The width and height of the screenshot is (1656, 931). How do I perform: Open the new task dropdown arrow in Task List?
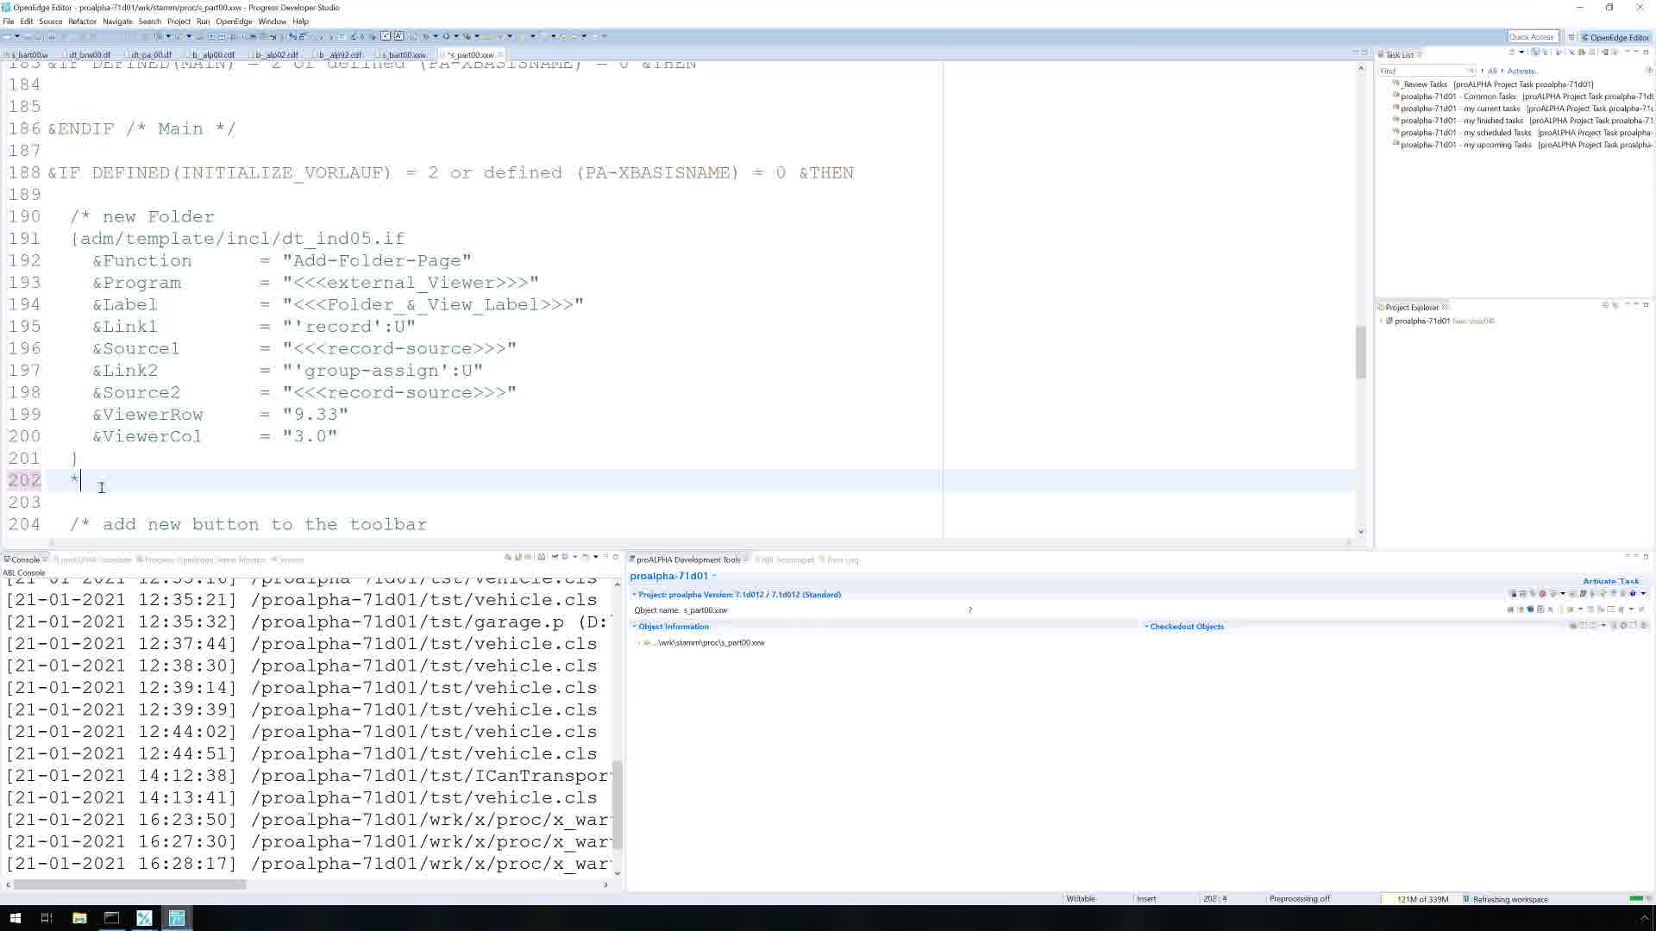1521,53
